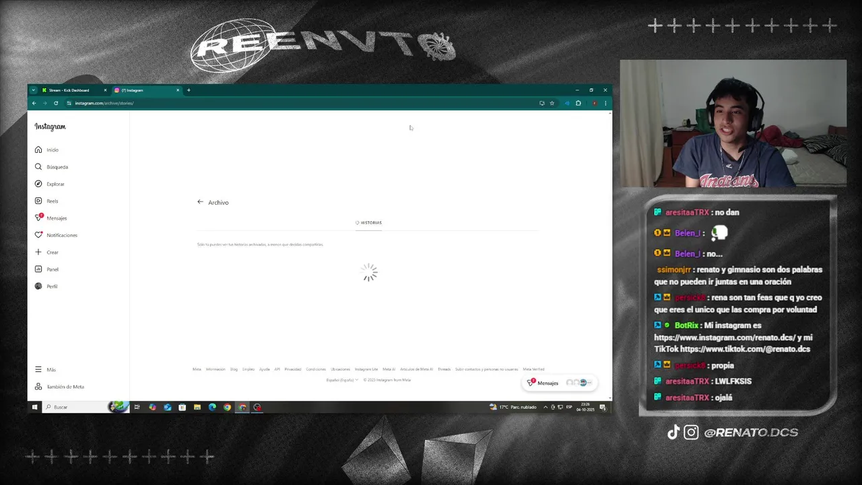
Task: Bookmark this page with star icon
Action: 552,103
